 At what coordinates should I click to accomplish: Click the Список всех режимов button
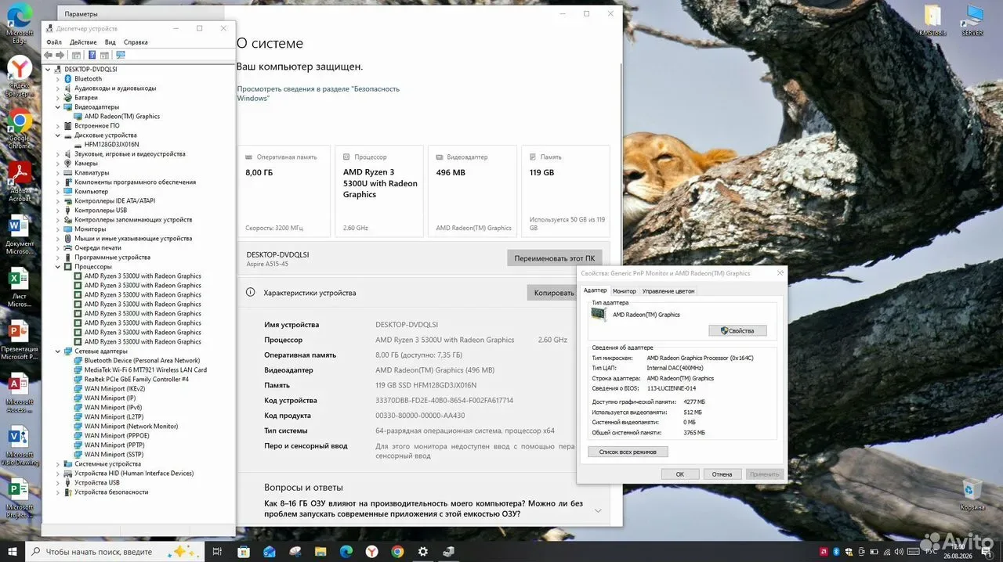(628, 452)
